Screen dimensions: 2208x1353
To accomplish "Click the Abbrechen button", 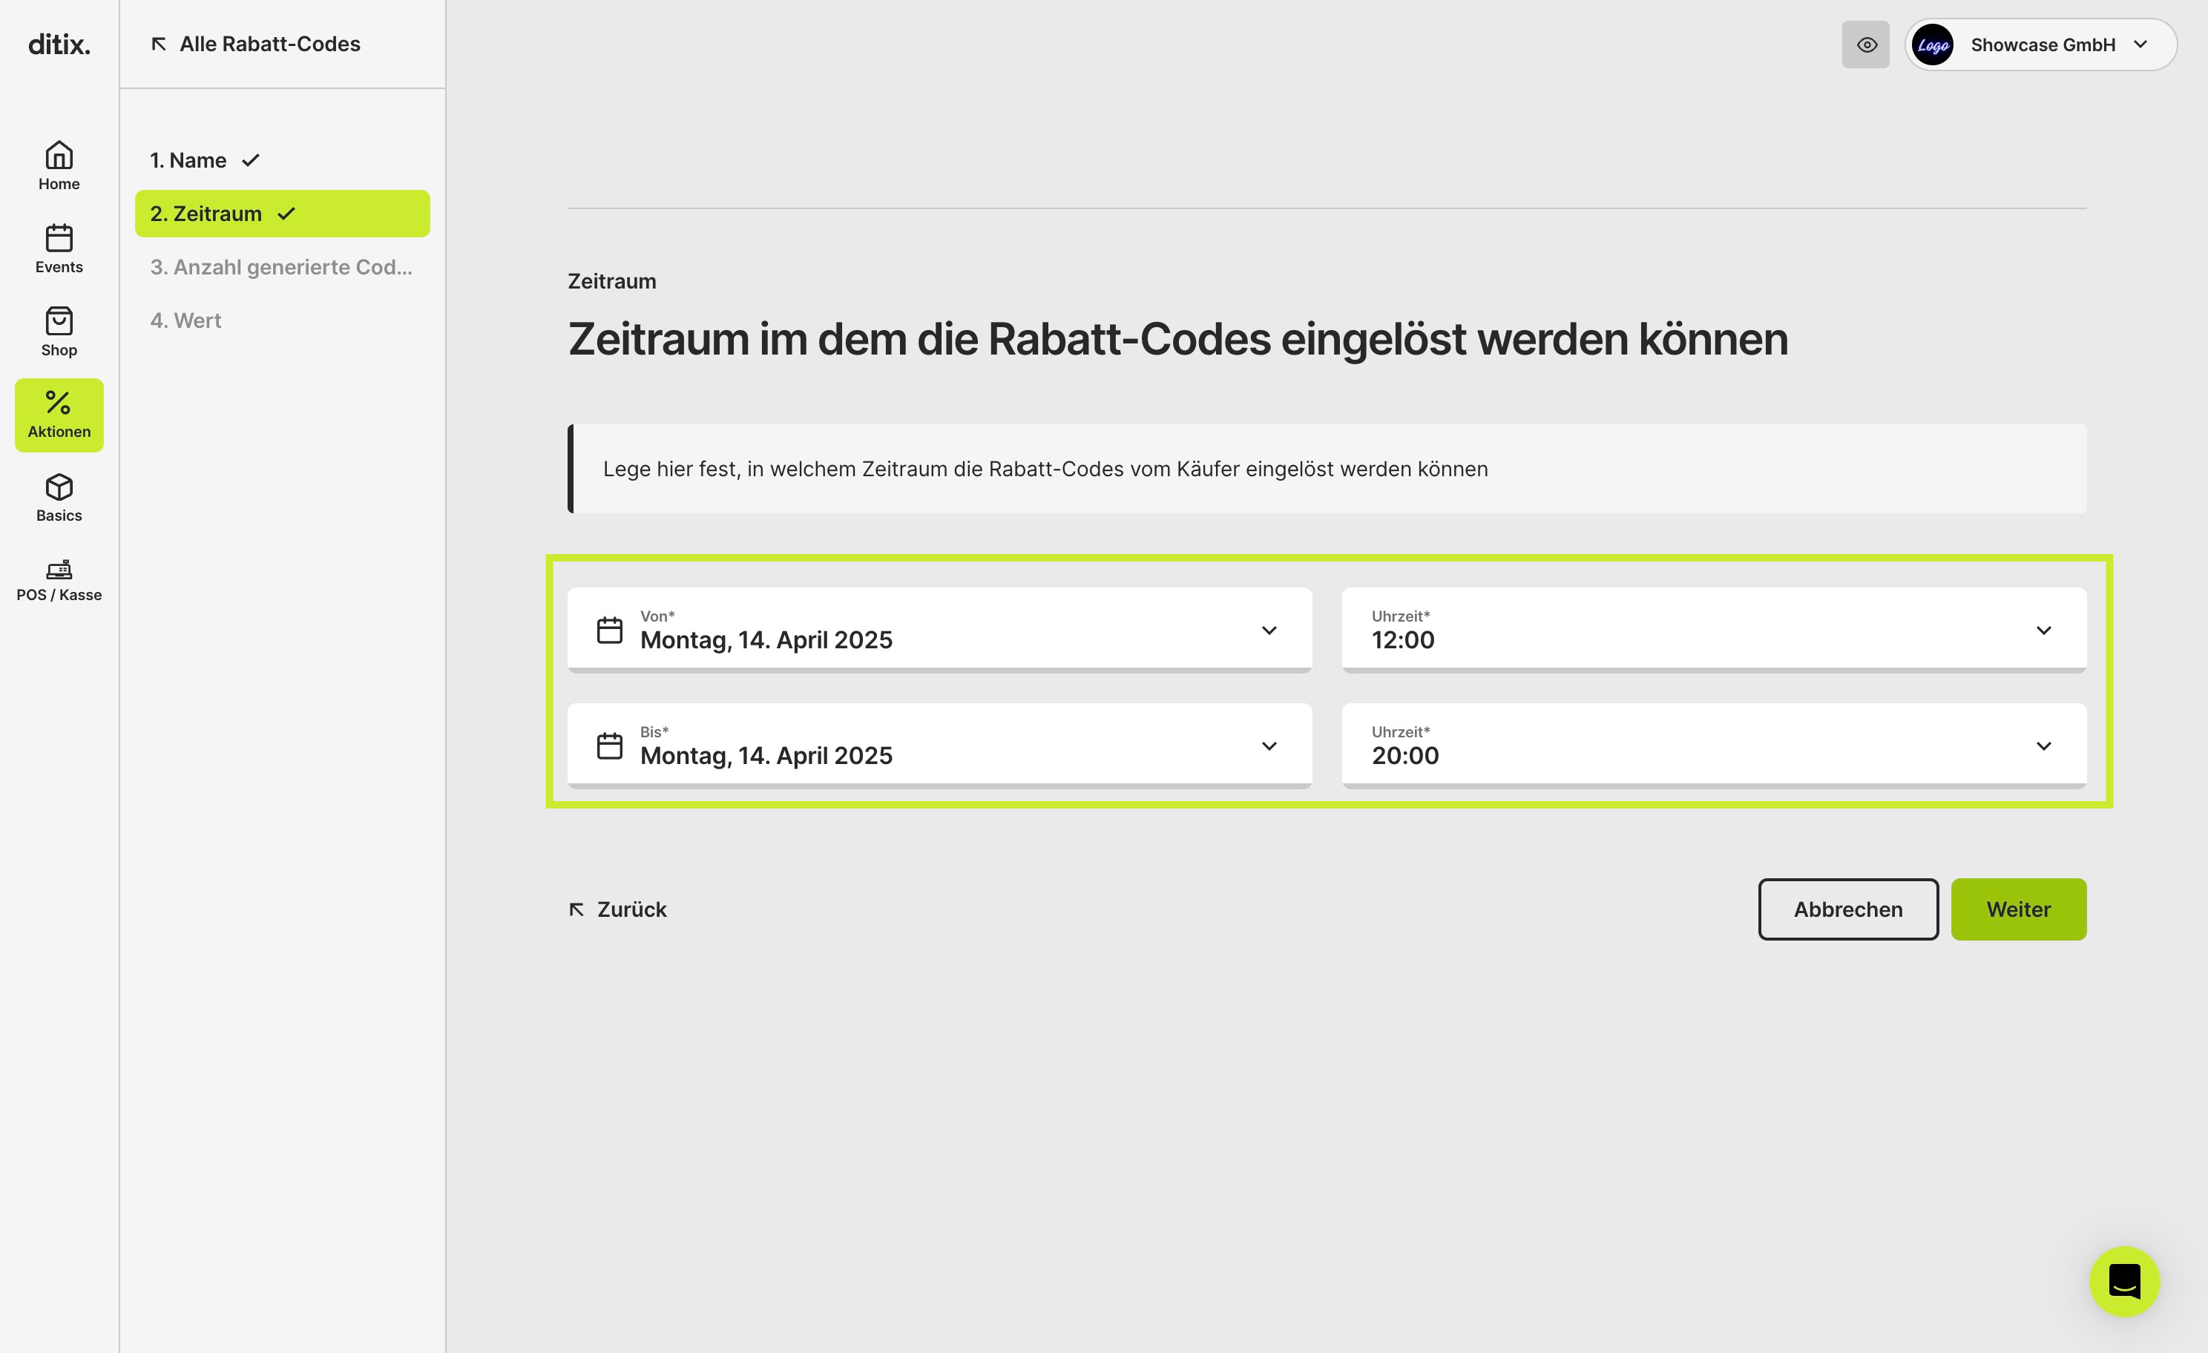I will click(1847, 909).
